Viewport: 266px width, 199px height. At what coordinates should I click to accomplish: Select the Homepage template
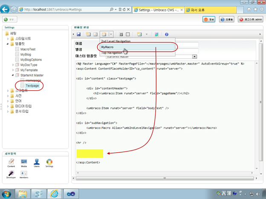point(33,80)
